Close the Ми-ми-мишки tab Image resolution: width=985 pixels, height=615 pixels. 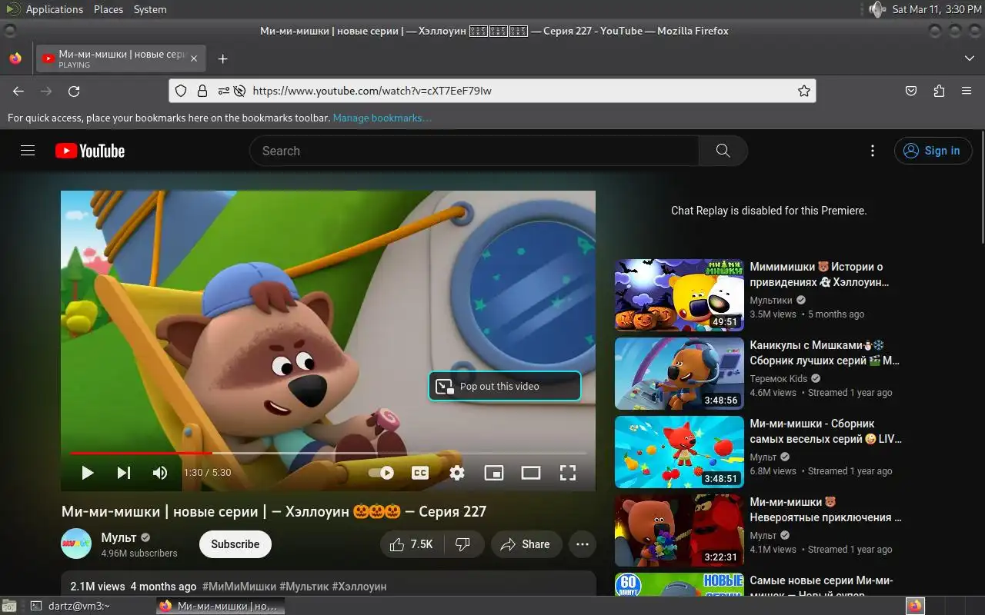[x=194, y=58]
